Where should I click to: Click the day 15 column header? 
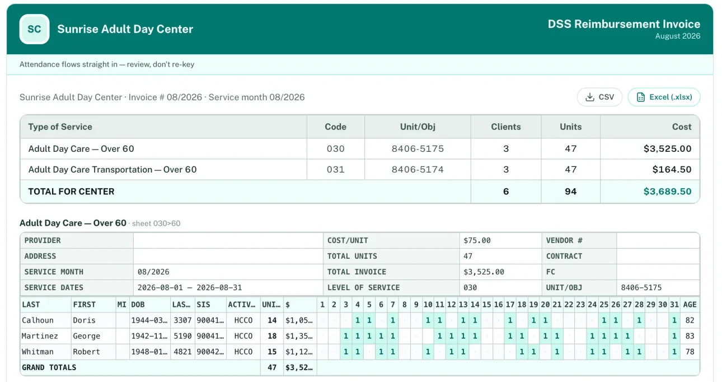(486, 305)
